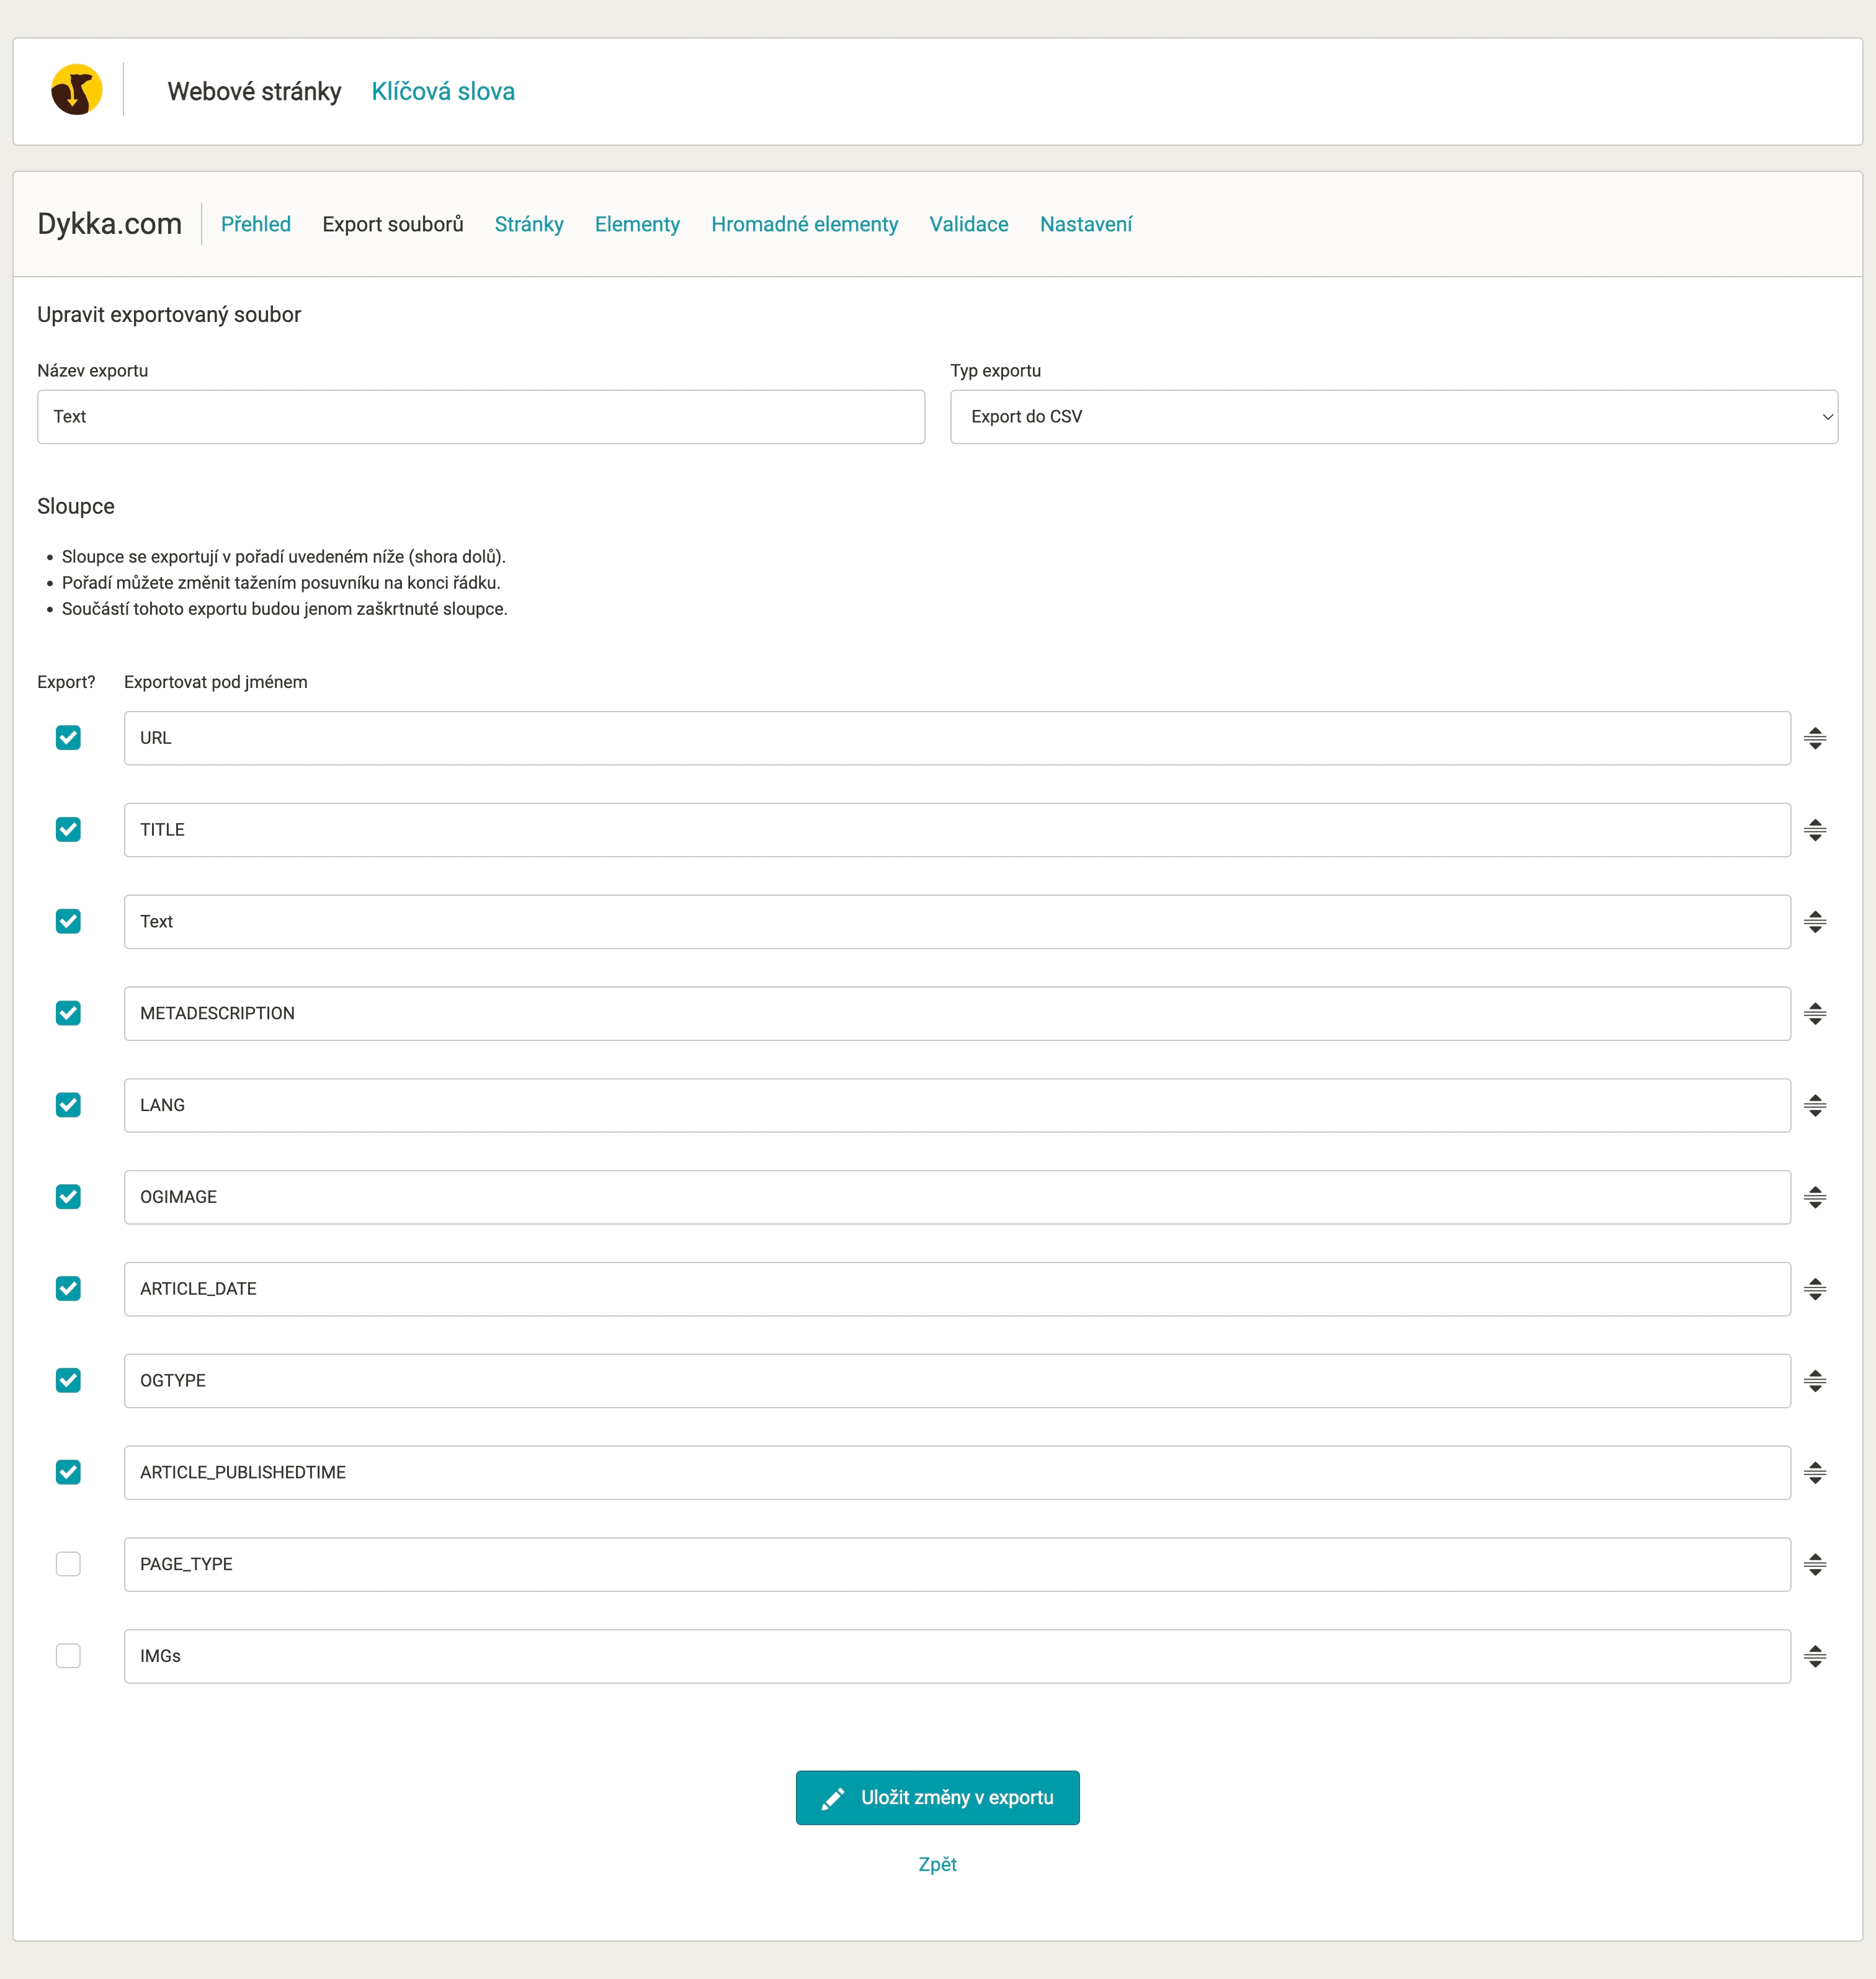The height and width of the screenshot is (1979, 1876).
Task: Click the reorder handle beside LANG field
Action: click(1814, 1105)
